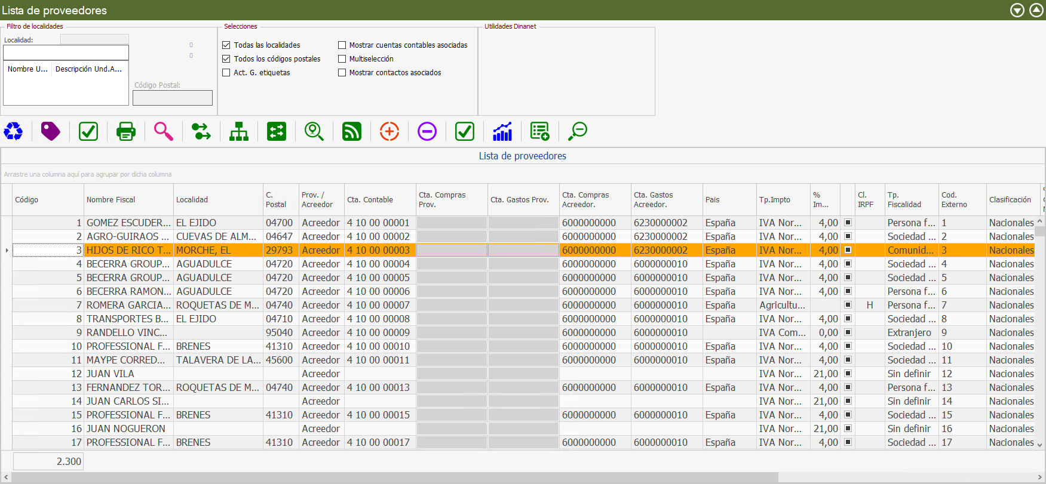Click the blue recycle refresh icon

coord(13,131)
